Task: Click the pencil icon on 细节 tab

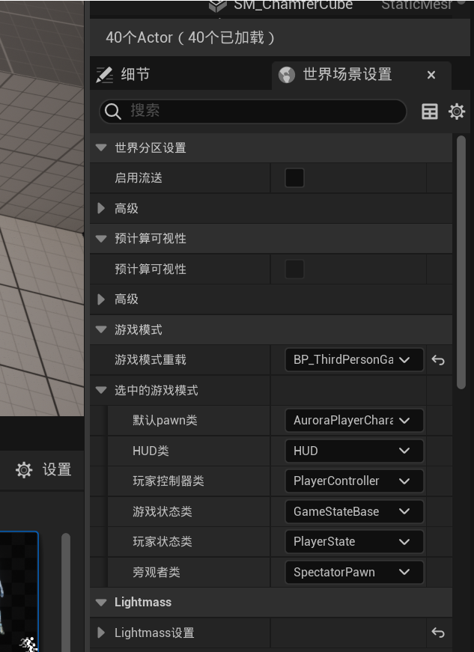Action: (105, 75)
